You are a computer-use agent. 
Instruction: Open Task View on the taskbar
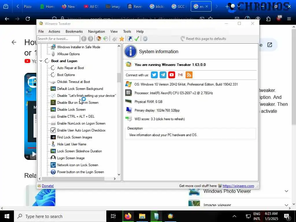(x=113, y=216)
